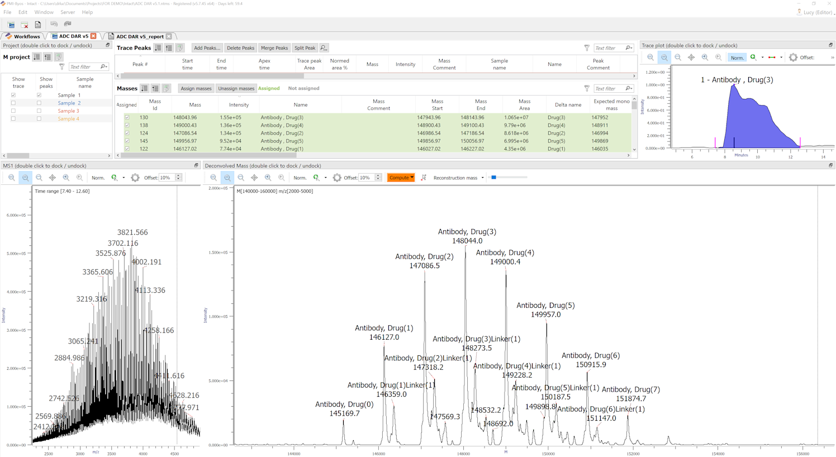Open the Server menu
Image resolution: width=836 pixels, height=457 pixels.
68,12
